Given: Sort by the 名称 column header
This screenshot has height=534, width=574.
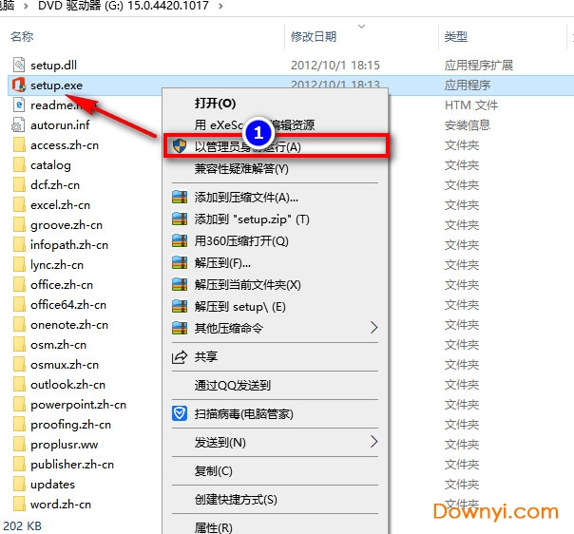Looking at the screenshot, I should (x=23, y=37).
